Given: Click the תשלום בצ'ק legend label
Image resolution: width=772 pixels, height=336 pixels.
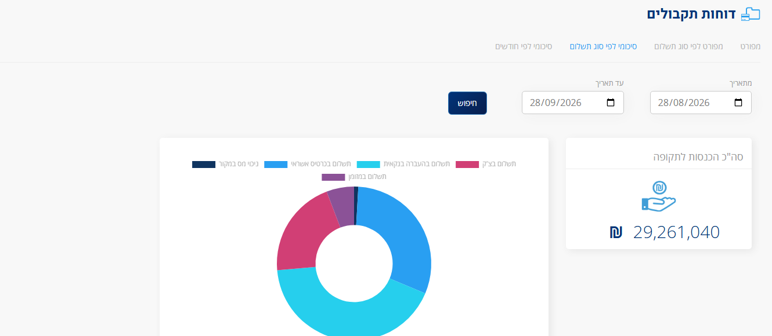Looking at the screenshot, I should (499, 164).
